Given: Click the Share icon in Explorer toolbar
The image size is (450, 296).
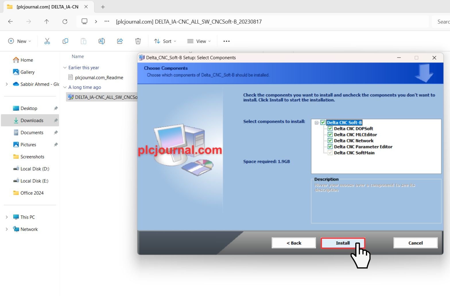Looking at the screenshot, I should 120,41.
